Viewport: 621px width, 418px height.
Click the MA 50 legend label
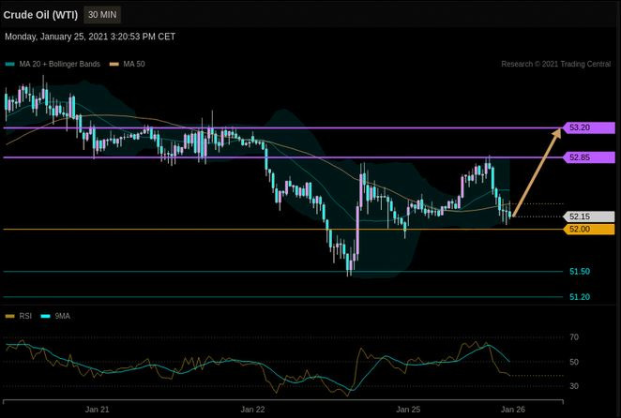pos(134,64)
